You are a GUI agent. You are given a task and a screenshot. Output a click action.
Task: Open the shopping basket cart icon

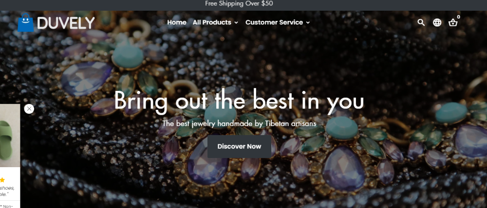[x=453, y=23]
